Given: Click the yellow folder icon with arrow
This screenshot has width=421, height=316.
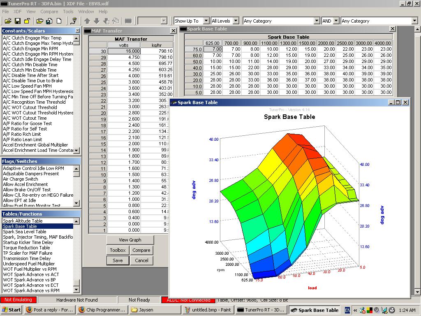Looking at the screenshot, I should tap(27, 21).
